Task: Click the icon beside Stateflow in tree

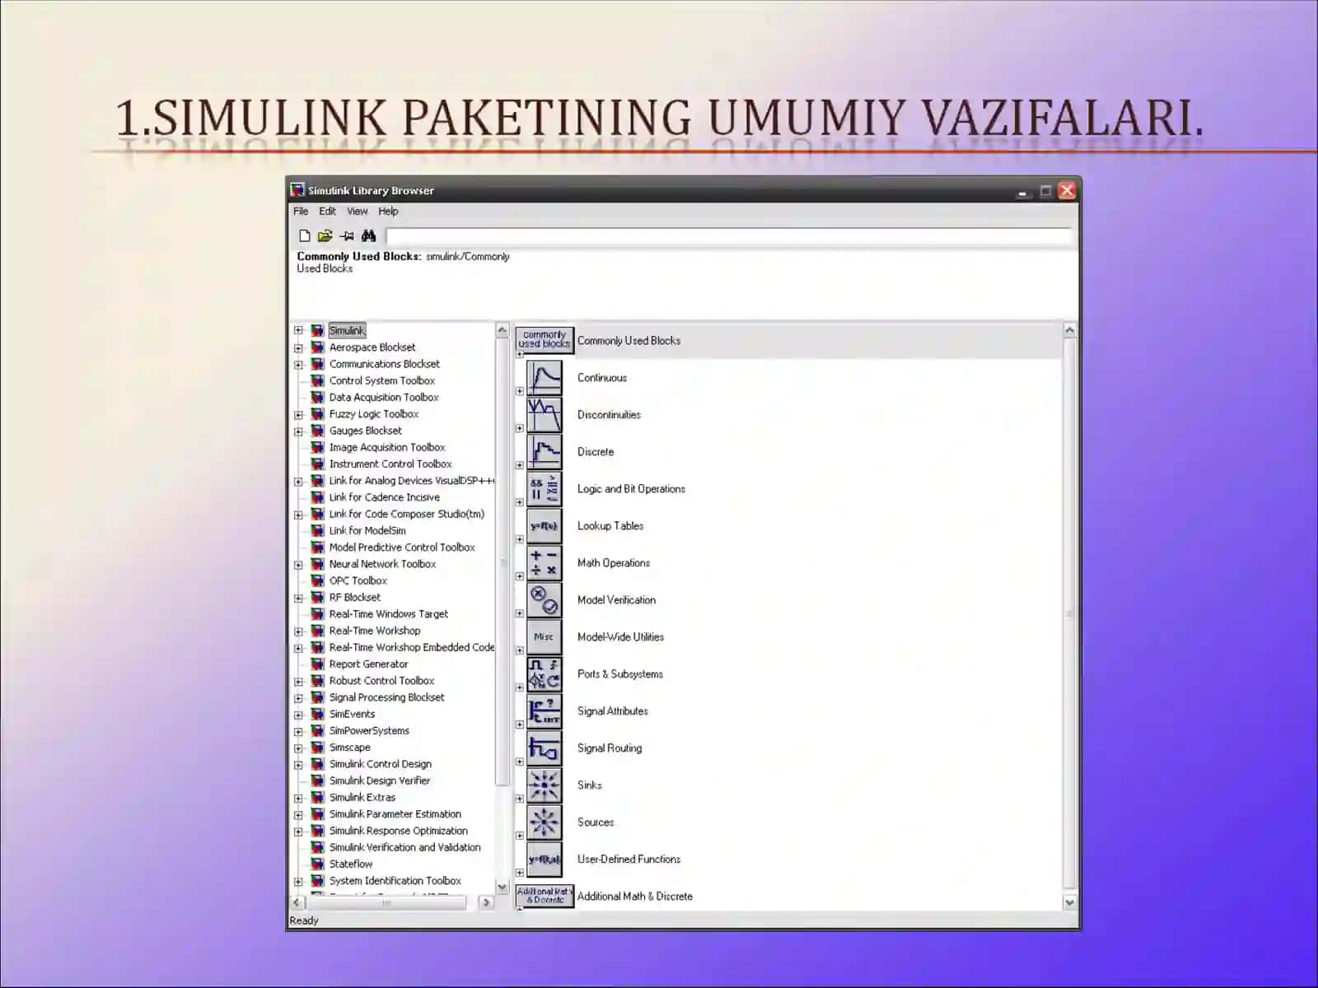Action: (x=317, y=864)
